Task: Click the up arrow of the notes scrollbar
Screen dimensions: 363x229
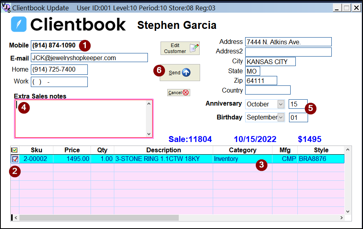Action: (149, 104)
